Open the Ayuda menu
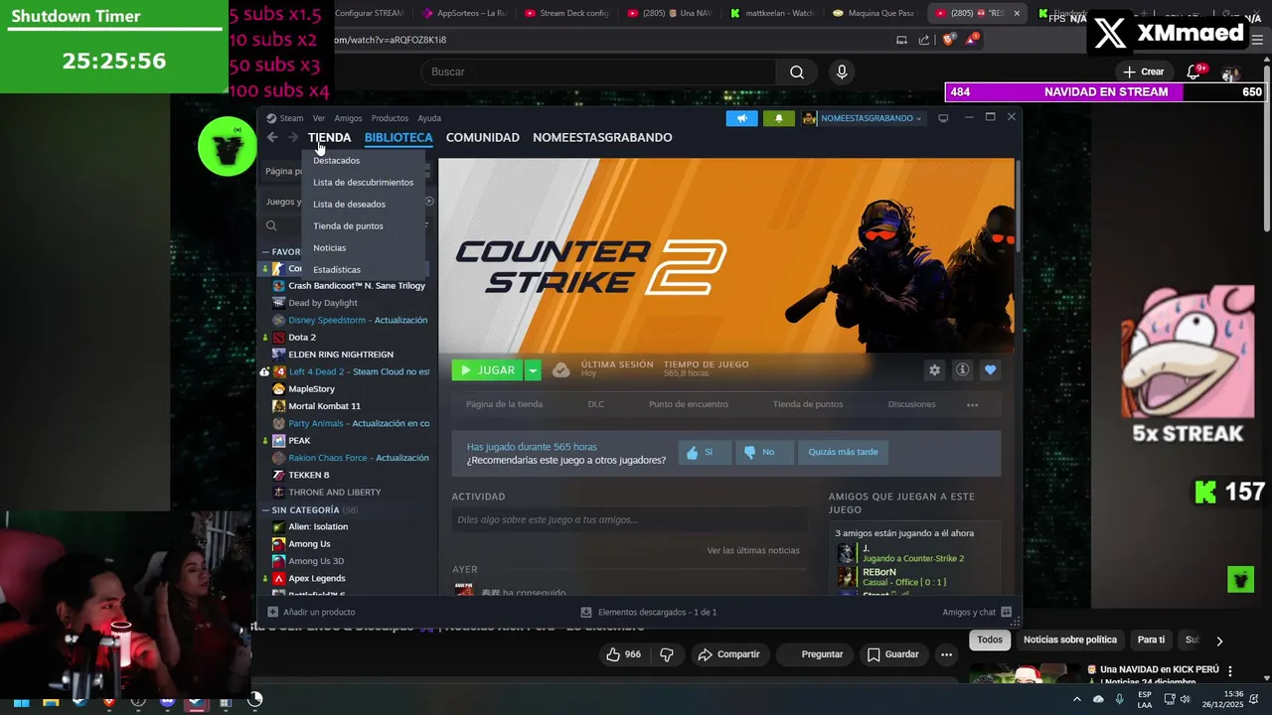The image size is (1272, 715). pyautogui.click(x=429, y=118)
